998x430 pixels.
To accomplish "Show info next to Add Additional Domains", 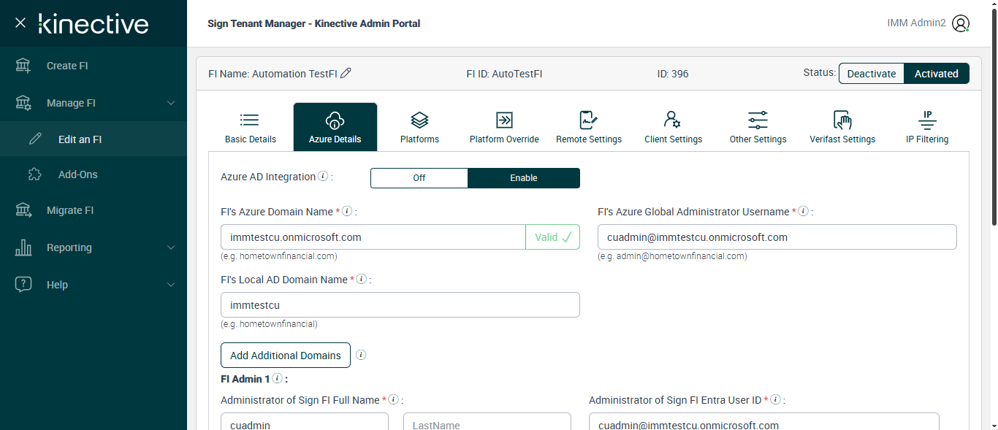I will pos(360,356).
